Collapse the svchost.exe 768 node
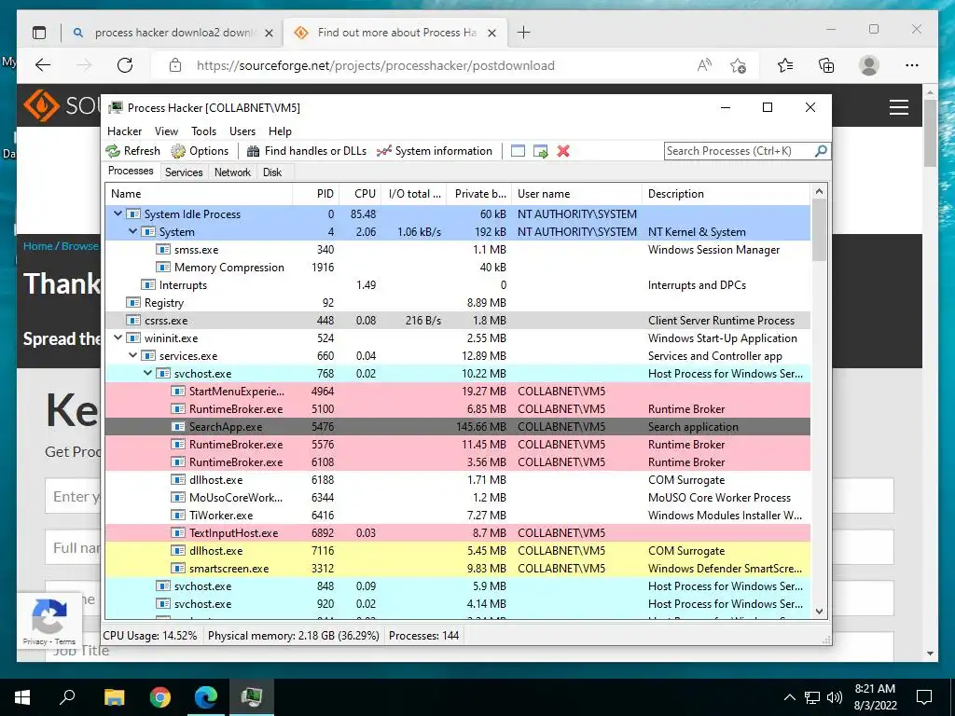The height and width of the screenshot is (716, 955). pos(147,373)
